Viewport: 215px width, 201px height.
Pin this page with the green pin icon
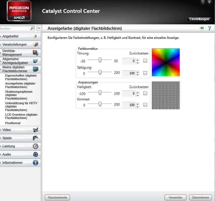(x=202, y=28)
